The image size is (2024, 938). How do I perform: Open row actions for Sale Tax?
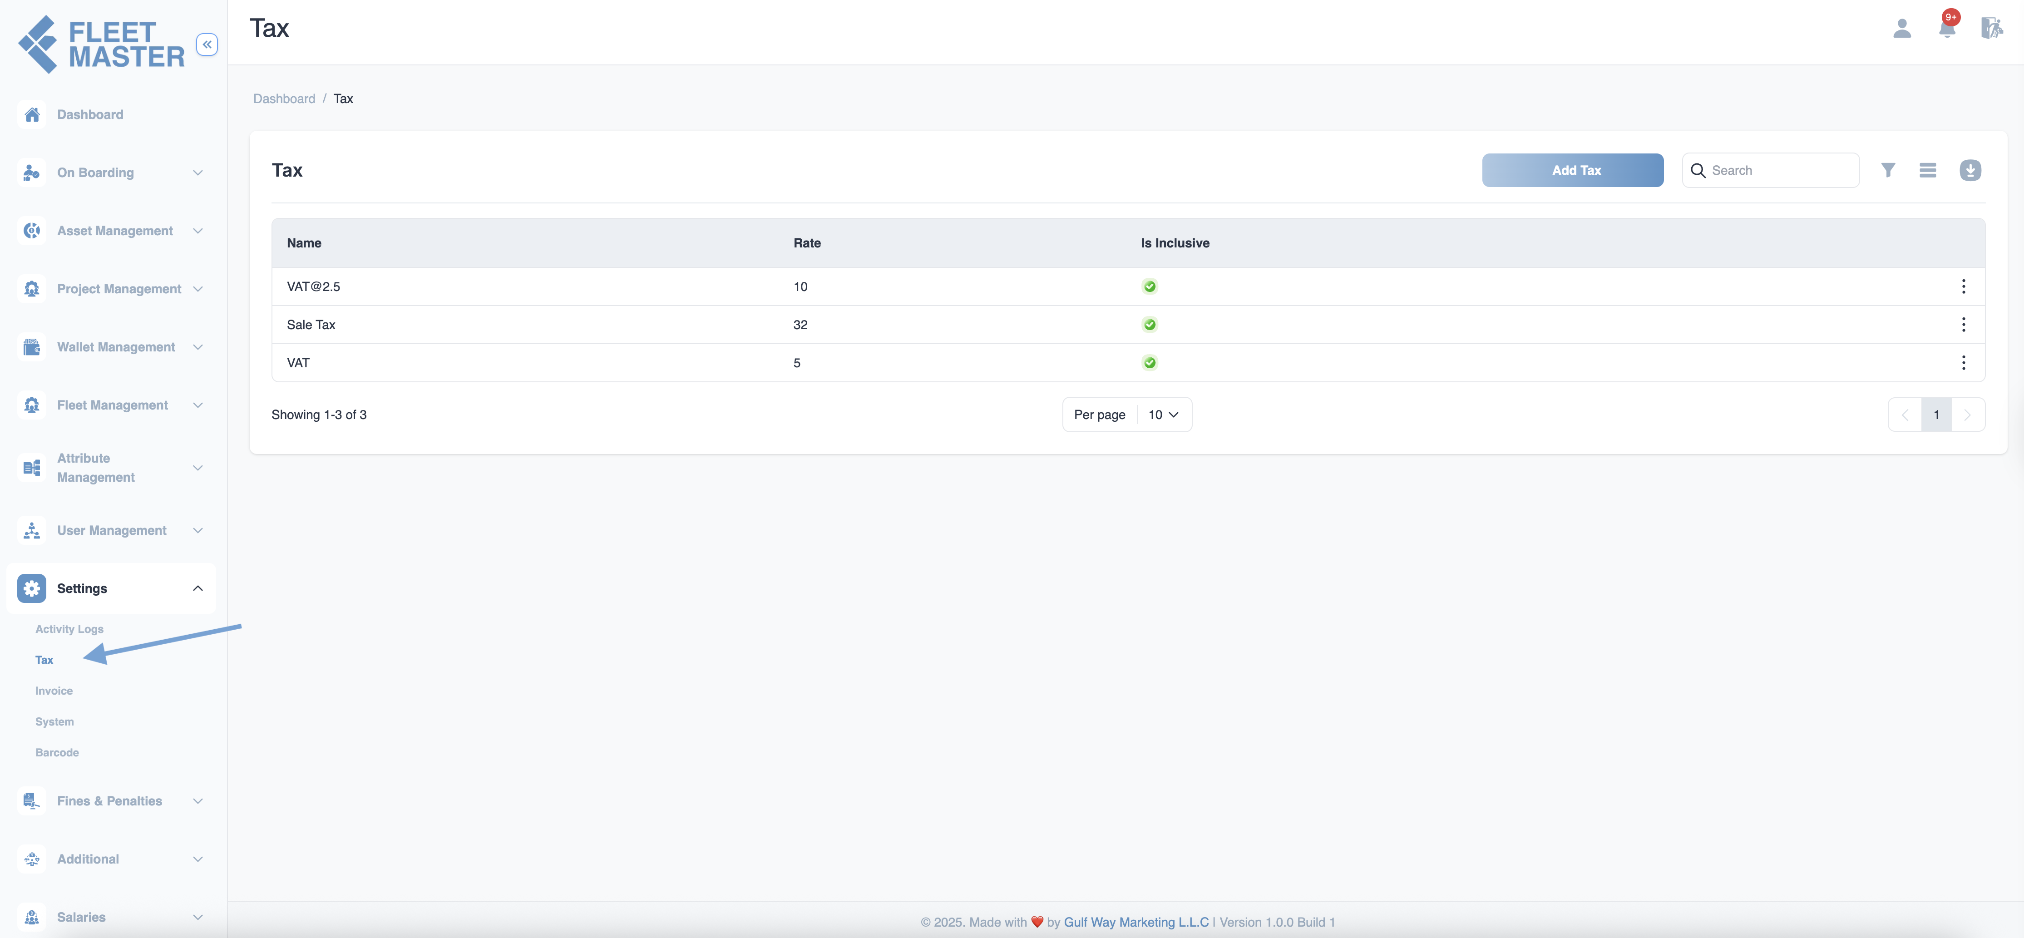coord(1963,325)
